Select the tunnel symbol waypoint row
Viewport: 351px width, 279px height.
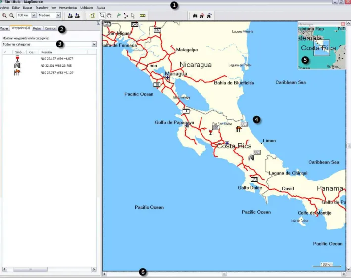[x=49, y=66]
